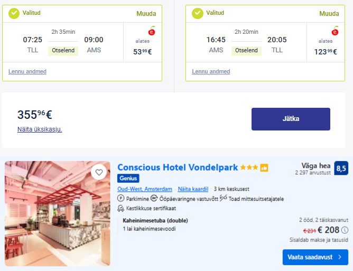Click the sustainability certificate icon
The height and width of the screenshot is (271, 353).
click(121, 208)
